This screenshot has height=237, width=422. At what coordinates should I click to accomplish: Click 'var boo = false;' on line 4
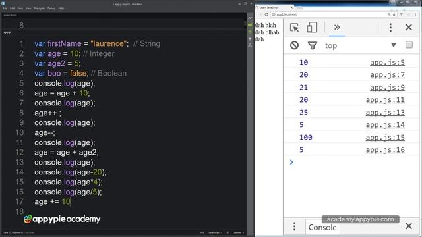(x=61, y=73)
